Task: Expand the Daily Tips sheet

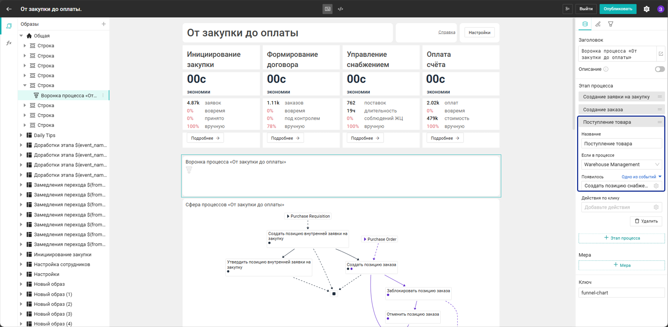Action: (x=21, y=135)
